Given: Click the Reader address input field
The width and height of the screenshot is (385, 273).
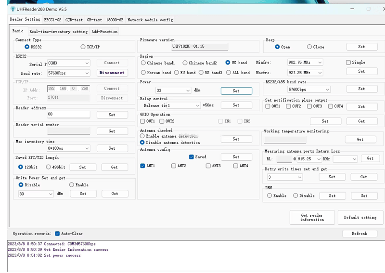Looking at the screenshot, I should click(68, 114).
